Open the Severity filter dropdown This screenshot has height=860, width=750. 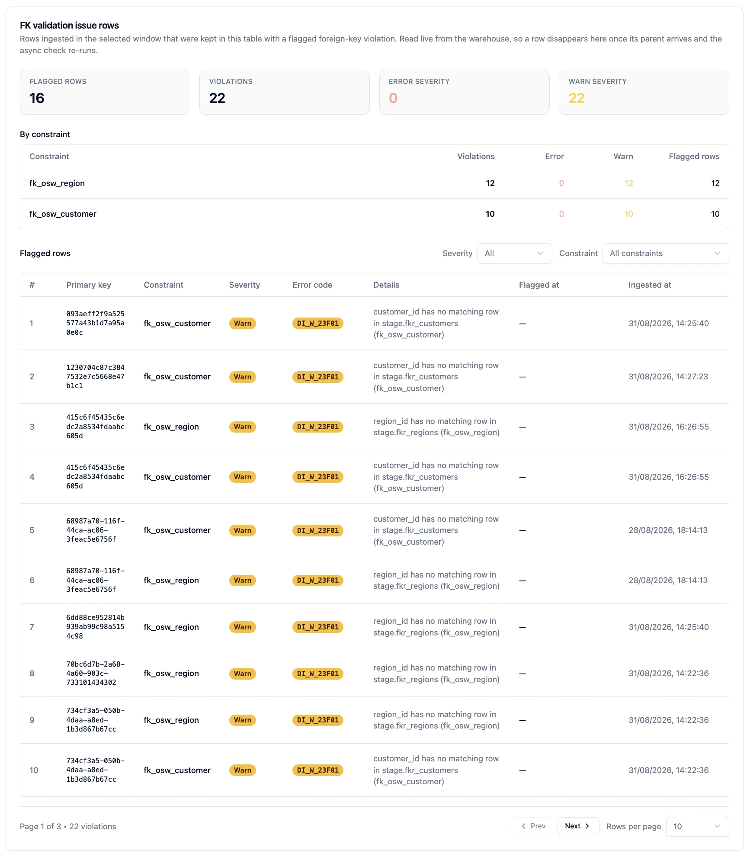[x=514, y=254]
